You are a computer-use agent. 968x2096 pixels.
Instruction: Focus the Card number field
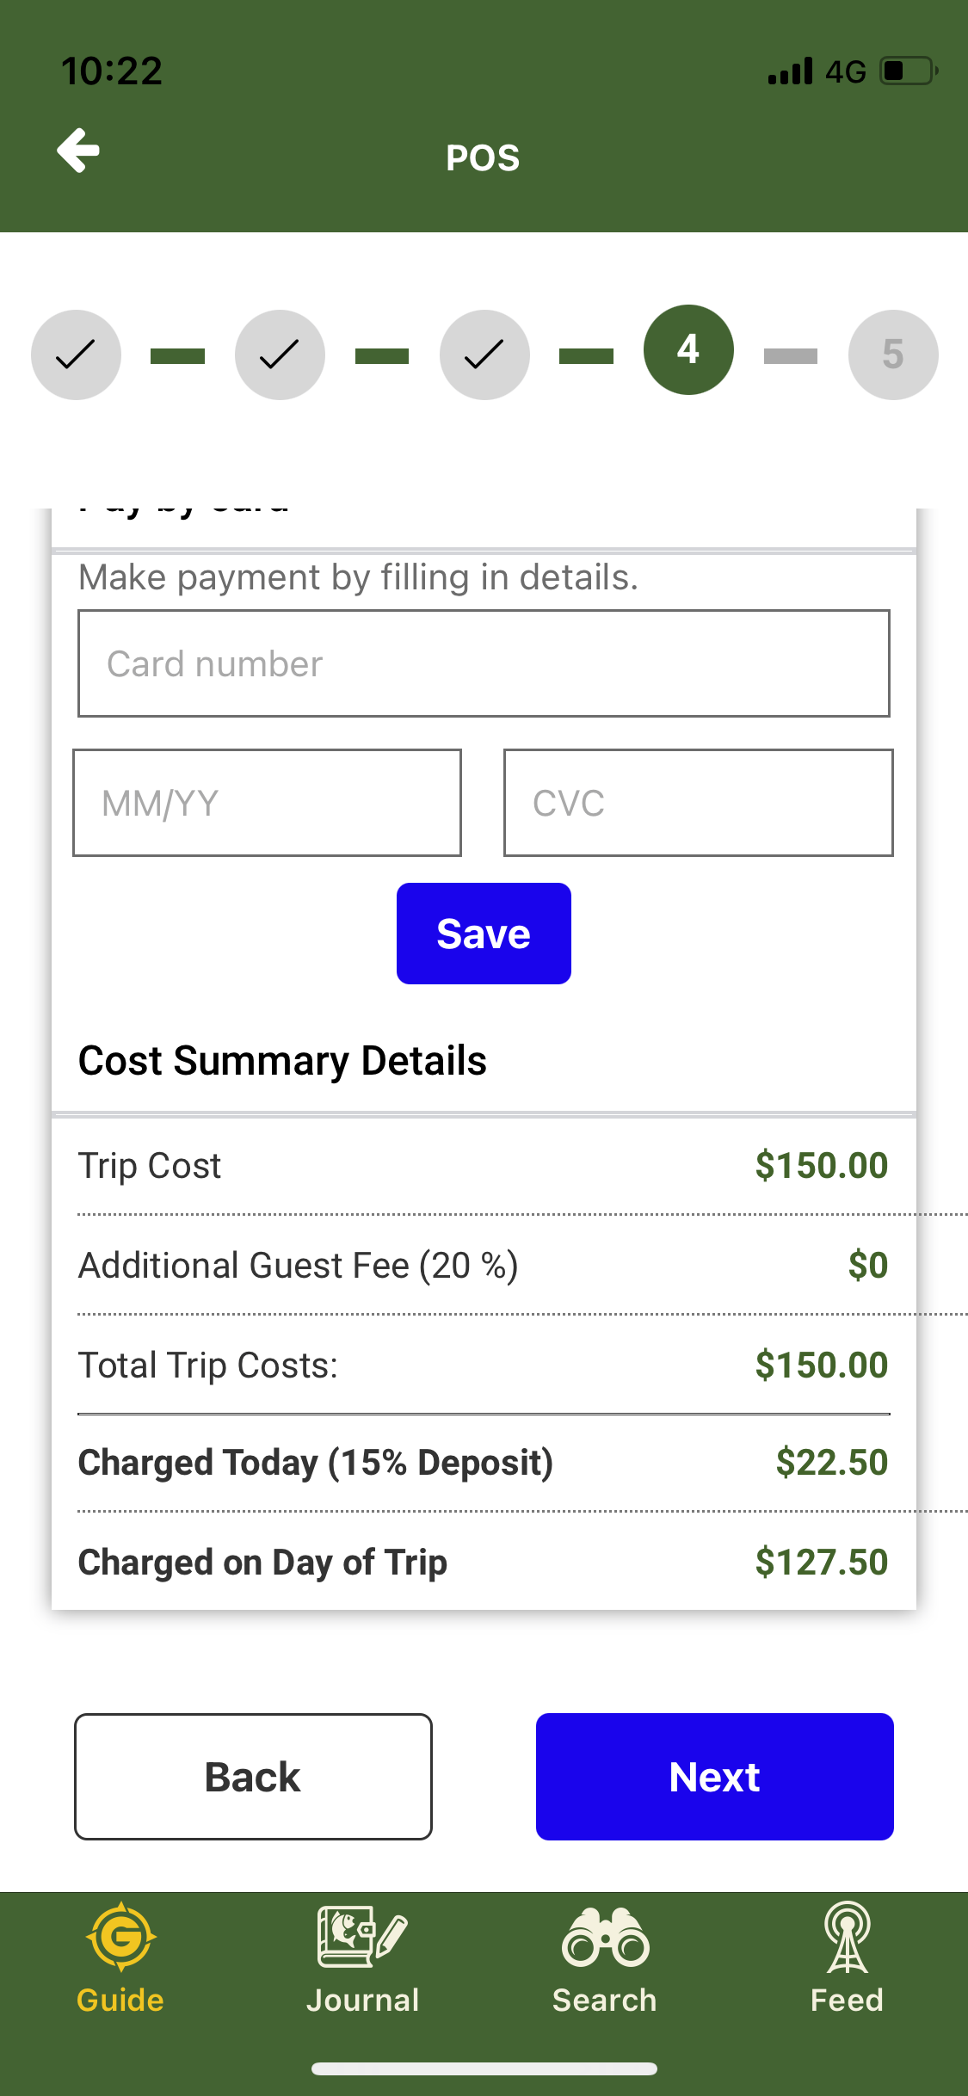point(484,663)
